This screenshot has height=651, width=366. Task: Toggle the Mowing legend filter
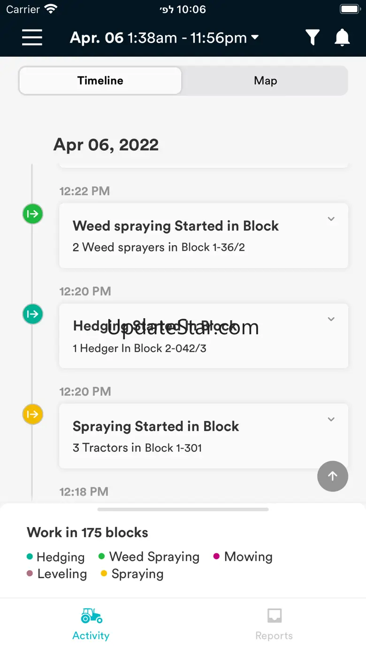pyautogui.click(x=243, y=557)
